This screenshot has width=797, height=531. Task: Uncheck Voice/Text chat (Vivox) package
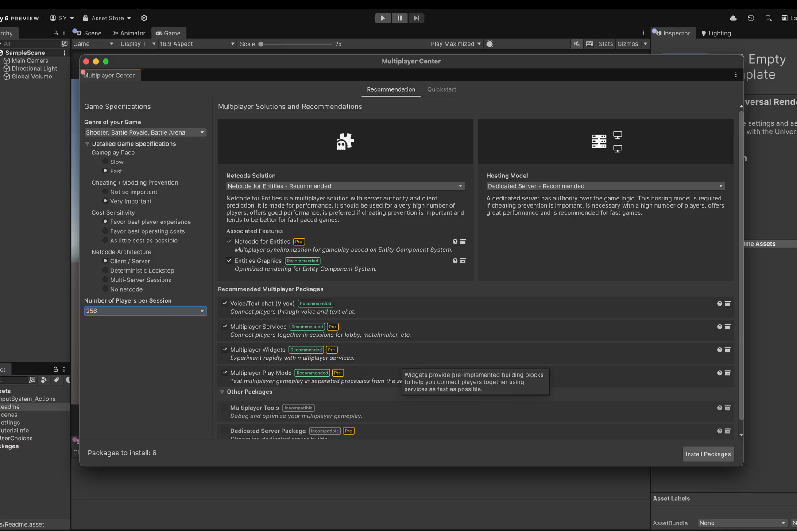(225, 303)
